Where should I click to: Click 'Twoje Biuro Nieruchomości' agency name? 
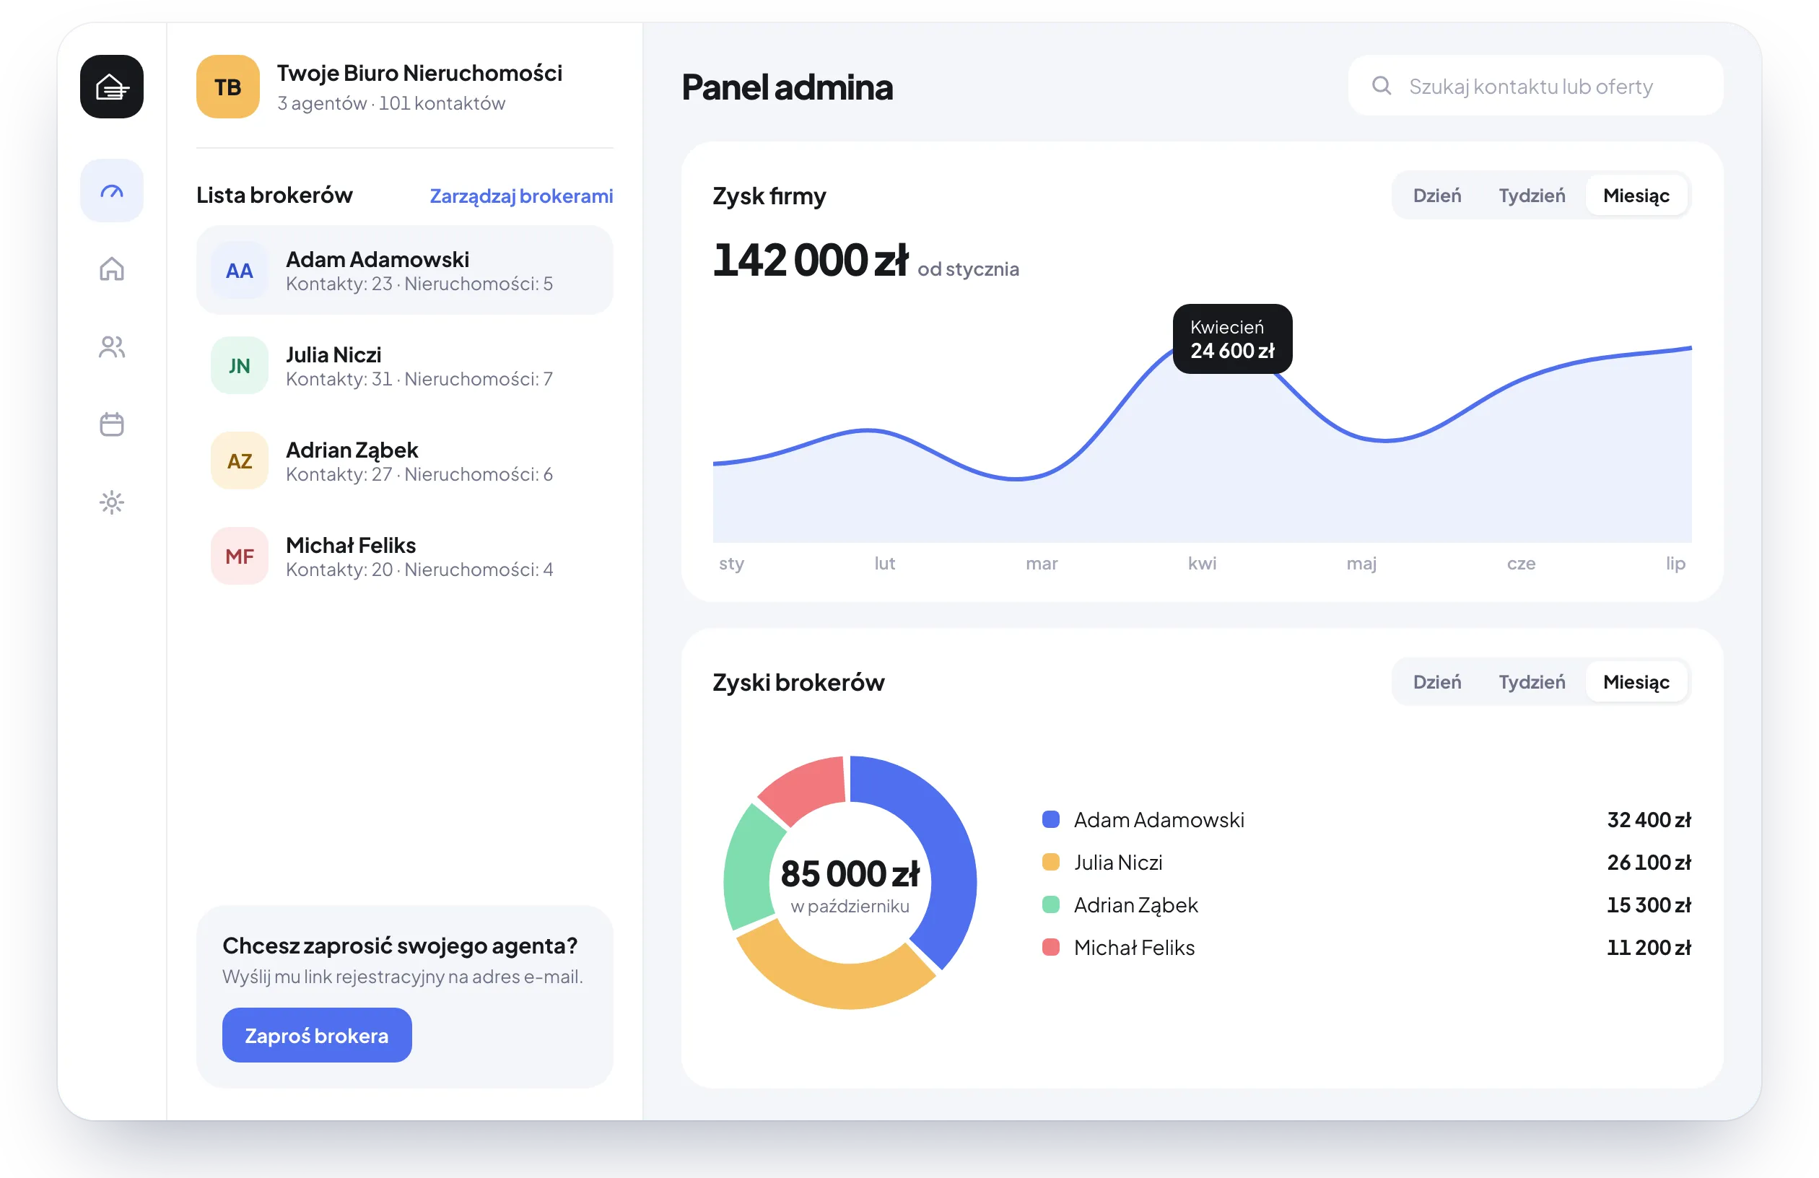[x=419, y=73]
